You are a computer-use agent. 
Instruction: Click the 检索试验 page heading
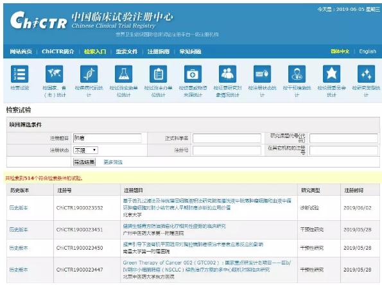click(x=19, y=110)
